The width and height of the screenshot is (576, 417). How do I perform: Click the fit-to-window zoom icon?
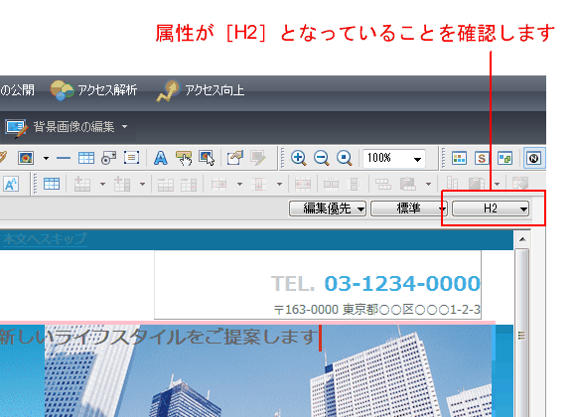345,158
